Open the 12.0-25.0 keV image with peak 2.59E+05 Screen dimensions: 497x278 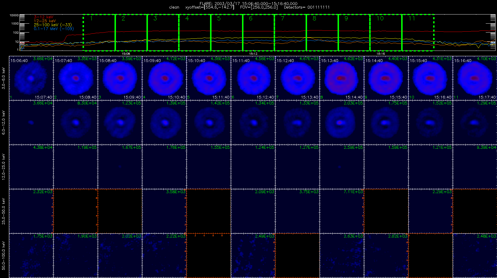coord(342,167)
